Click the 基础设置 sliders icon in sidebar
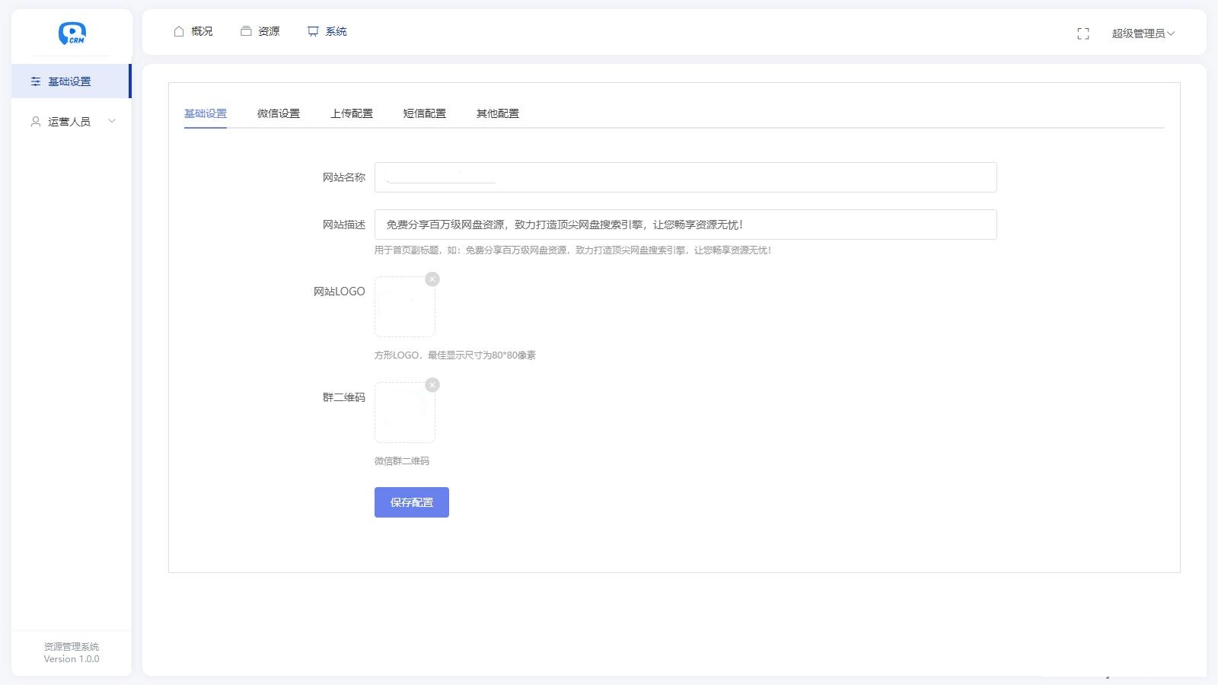This screenshot has width=1218, height=685. (x=36, y=81)
